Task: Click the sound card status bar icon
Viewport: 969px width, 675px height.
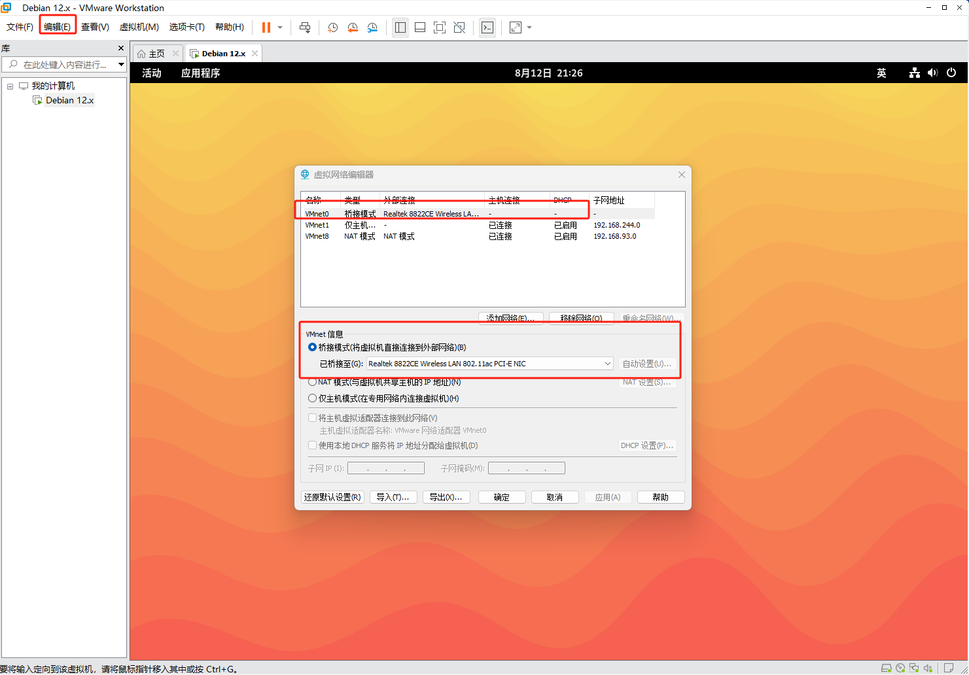Action: click(928, 668)
